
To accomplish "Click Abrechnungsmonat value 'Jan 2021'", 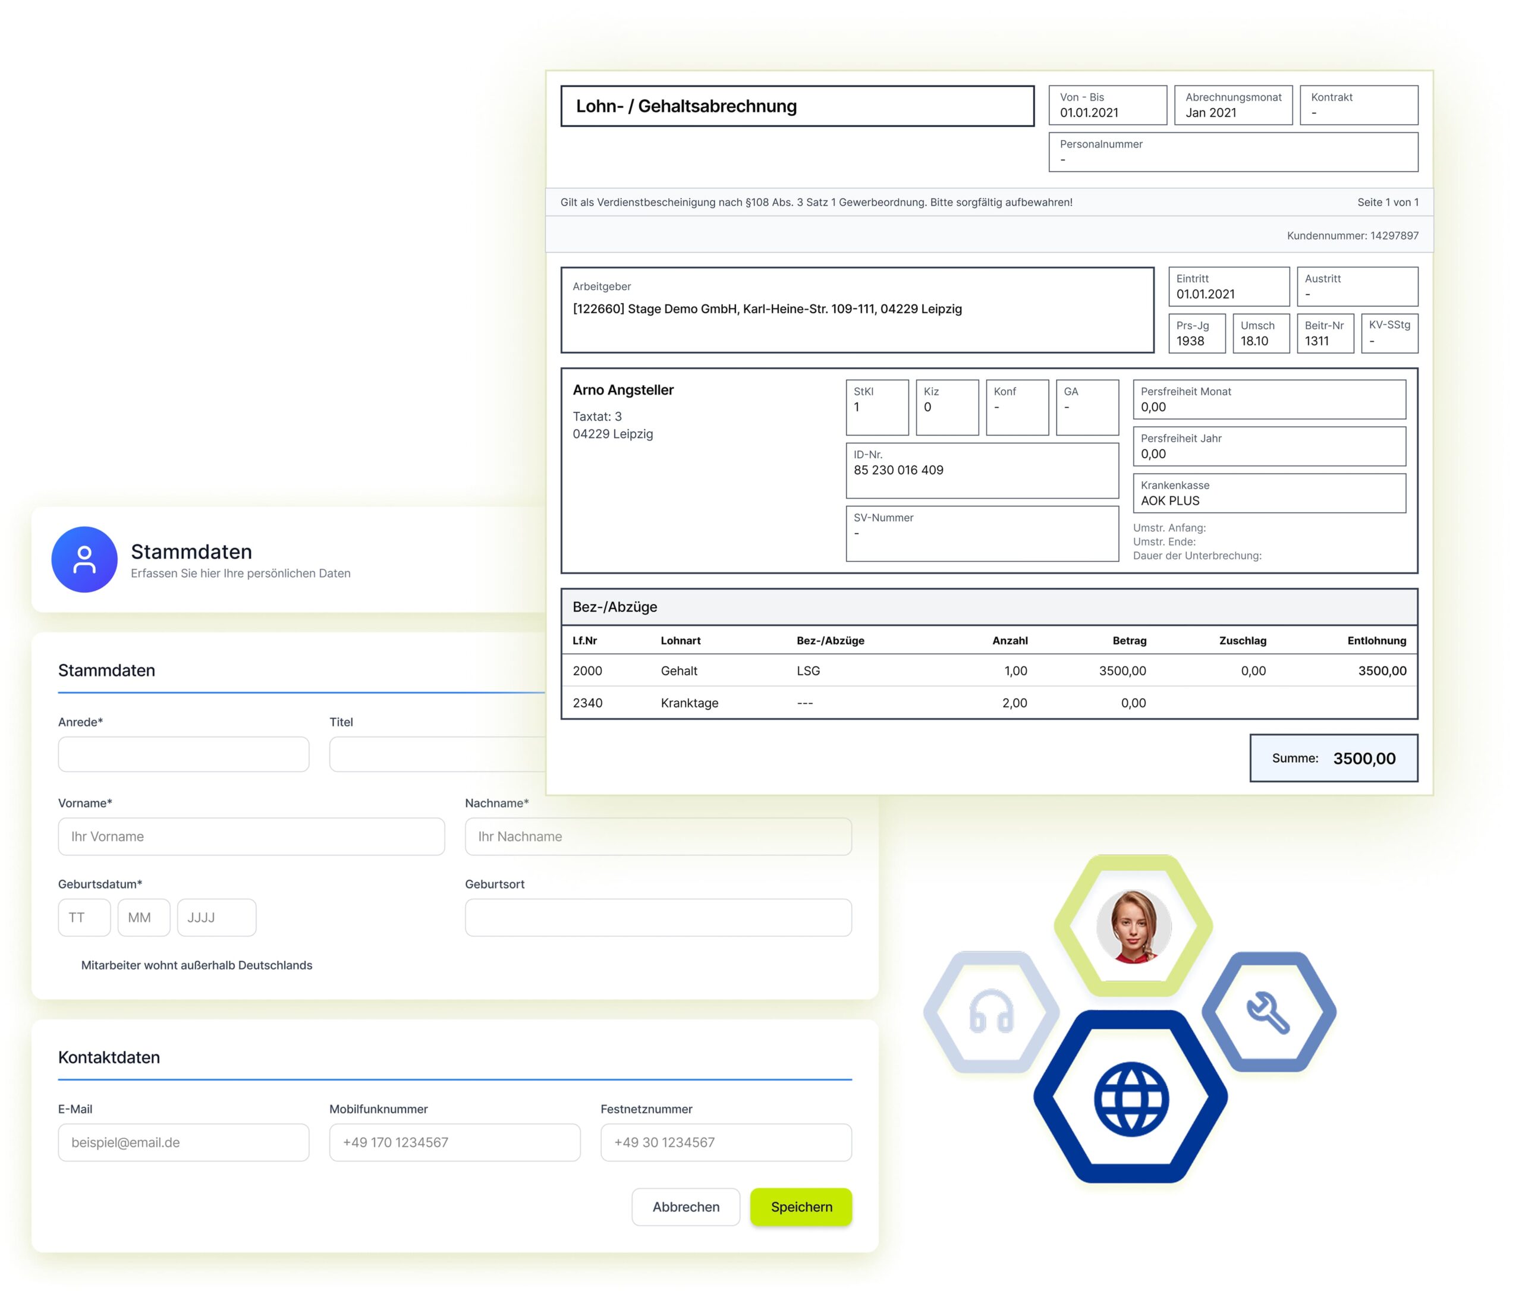I will tap(1211, 113).
